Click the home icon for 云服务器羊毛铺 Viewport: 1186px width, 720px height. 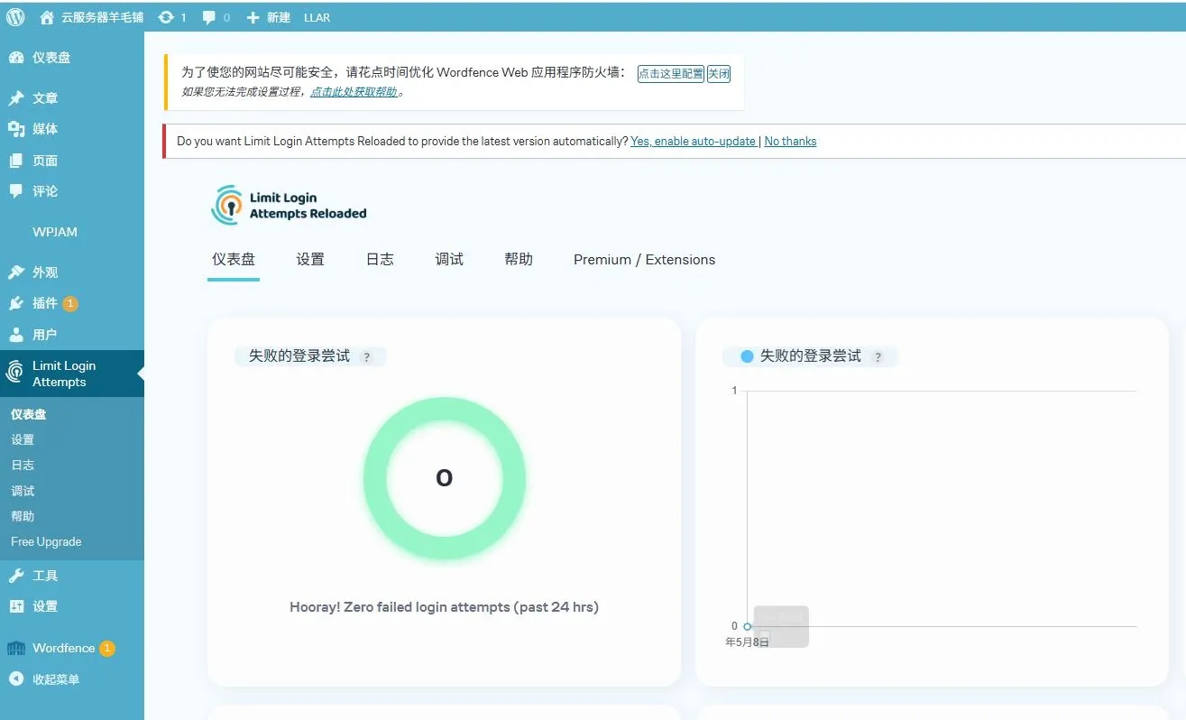(47, 17)
